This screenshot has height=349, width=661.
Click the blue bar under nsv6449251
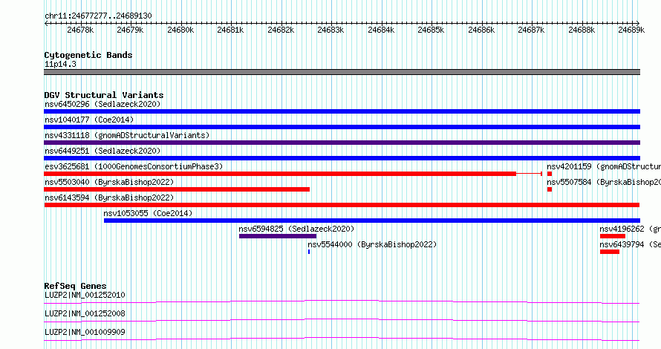pos(342,158)
